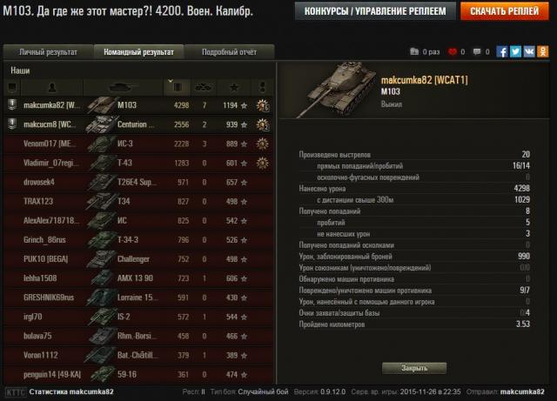
Task: Open Статистика makcumka82 link
Action: click(x=71, y=391)
